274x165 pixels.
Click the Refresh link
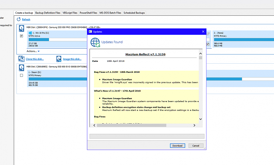[x=26, y=19]
